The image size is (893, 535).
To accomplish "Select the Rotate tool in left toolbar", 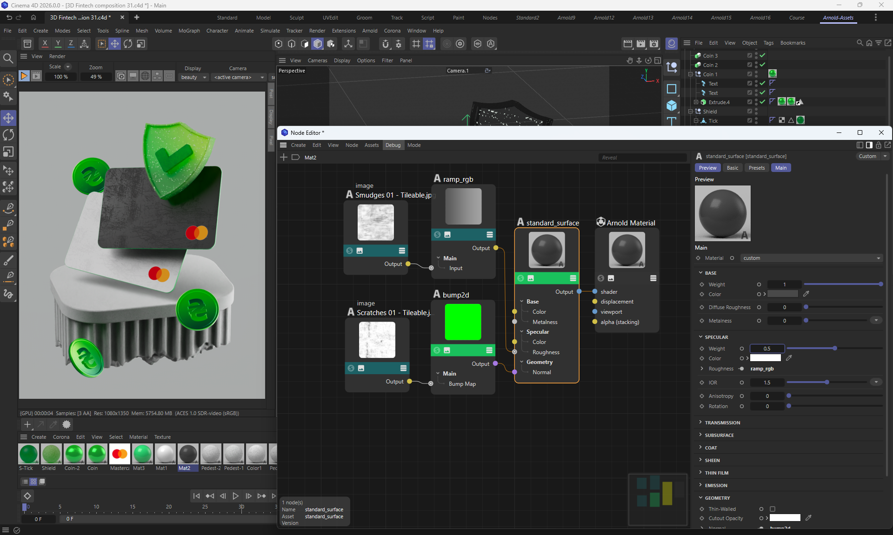I will point(8,135).
